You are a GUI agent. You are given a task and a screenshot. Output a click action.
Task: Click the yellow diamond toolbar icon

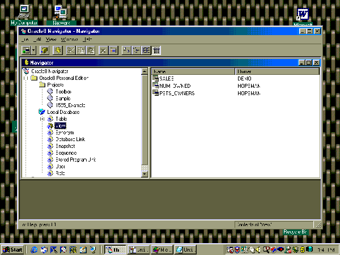click(57, 50)
